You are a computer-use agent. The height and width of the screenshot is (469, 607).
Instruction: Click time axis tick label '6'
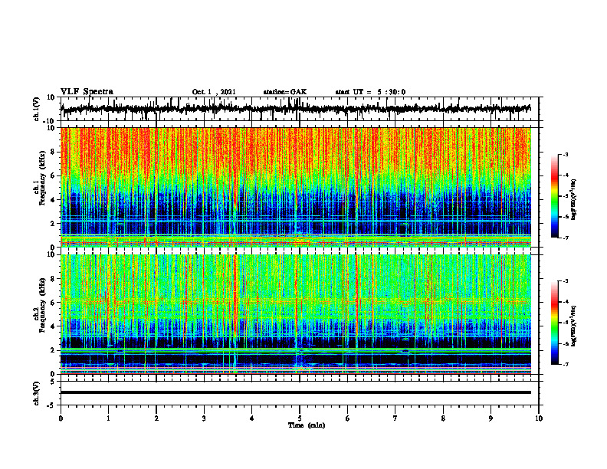348,418
